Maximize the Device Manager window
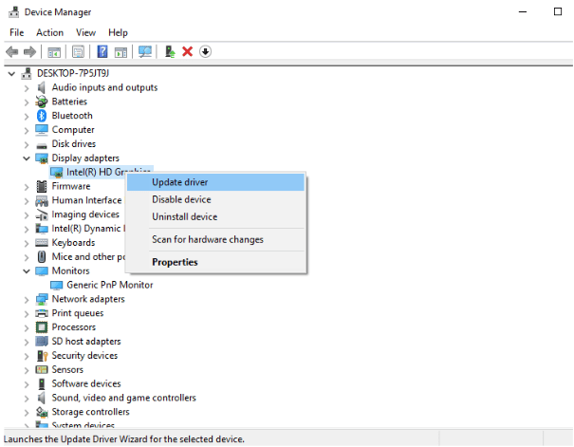Viewport: 574px width, 447px height. (558, 12)
